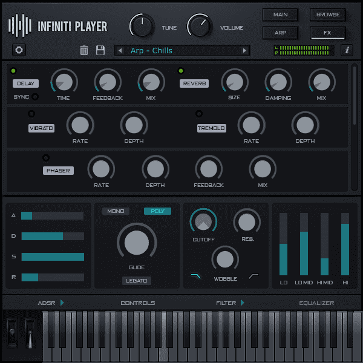The image size is (363, 363).
Task: Select the low-pass filter shape icon
Action: tap(196, 276)
